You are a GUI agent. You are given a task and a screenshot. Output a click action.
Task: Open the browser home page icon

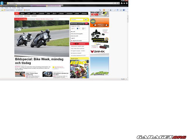tap(121, 3)
